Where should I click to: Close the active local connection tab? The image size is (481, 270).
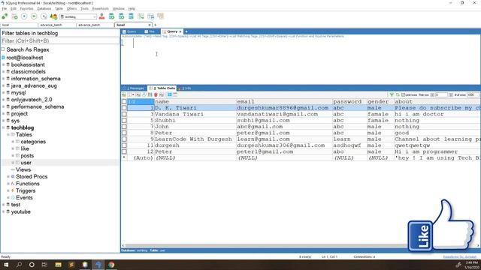(x=150, y=25)
